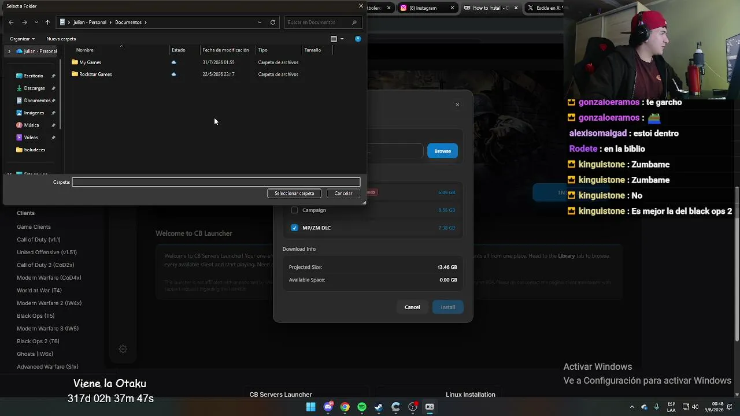Close the install dialog with the X

tap(457, 105)
